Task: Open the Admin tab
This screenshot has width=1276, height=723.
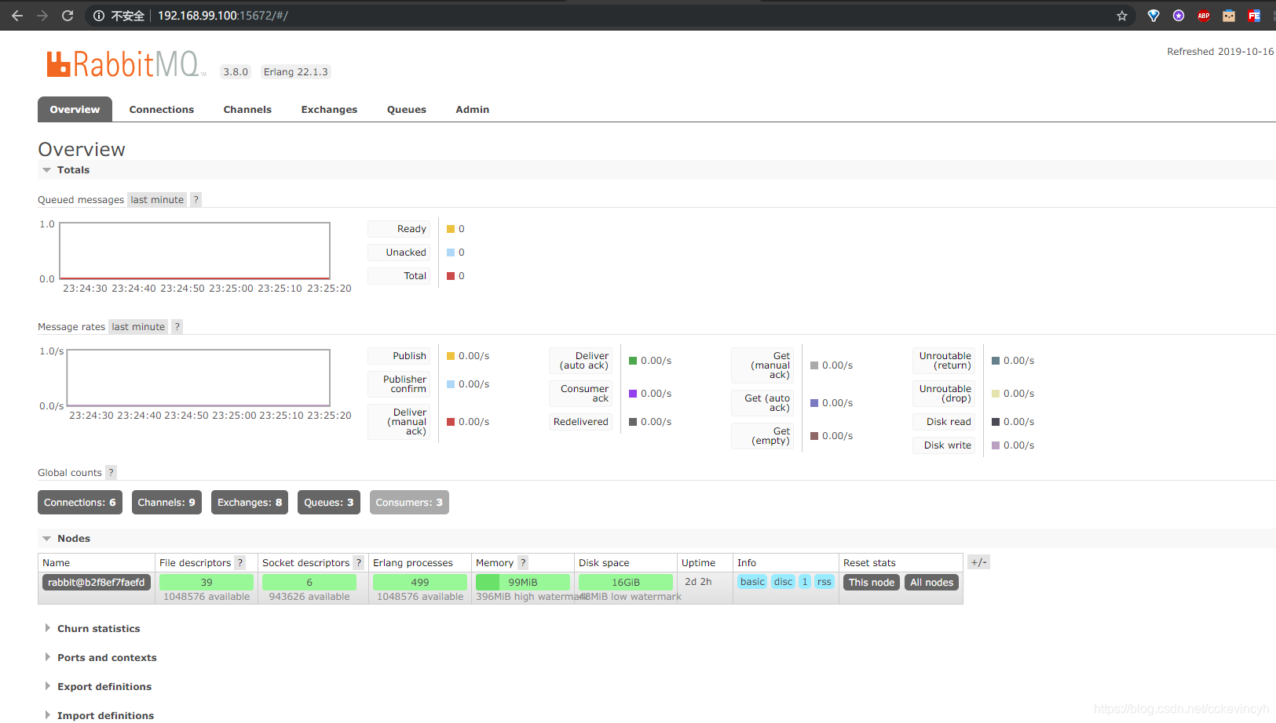Action: 473,110
